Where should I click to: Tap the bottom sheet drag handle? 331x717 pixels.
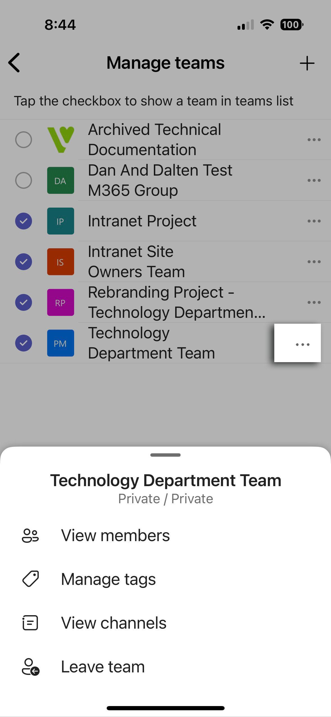pyautogui.click(x=165, y=455)
